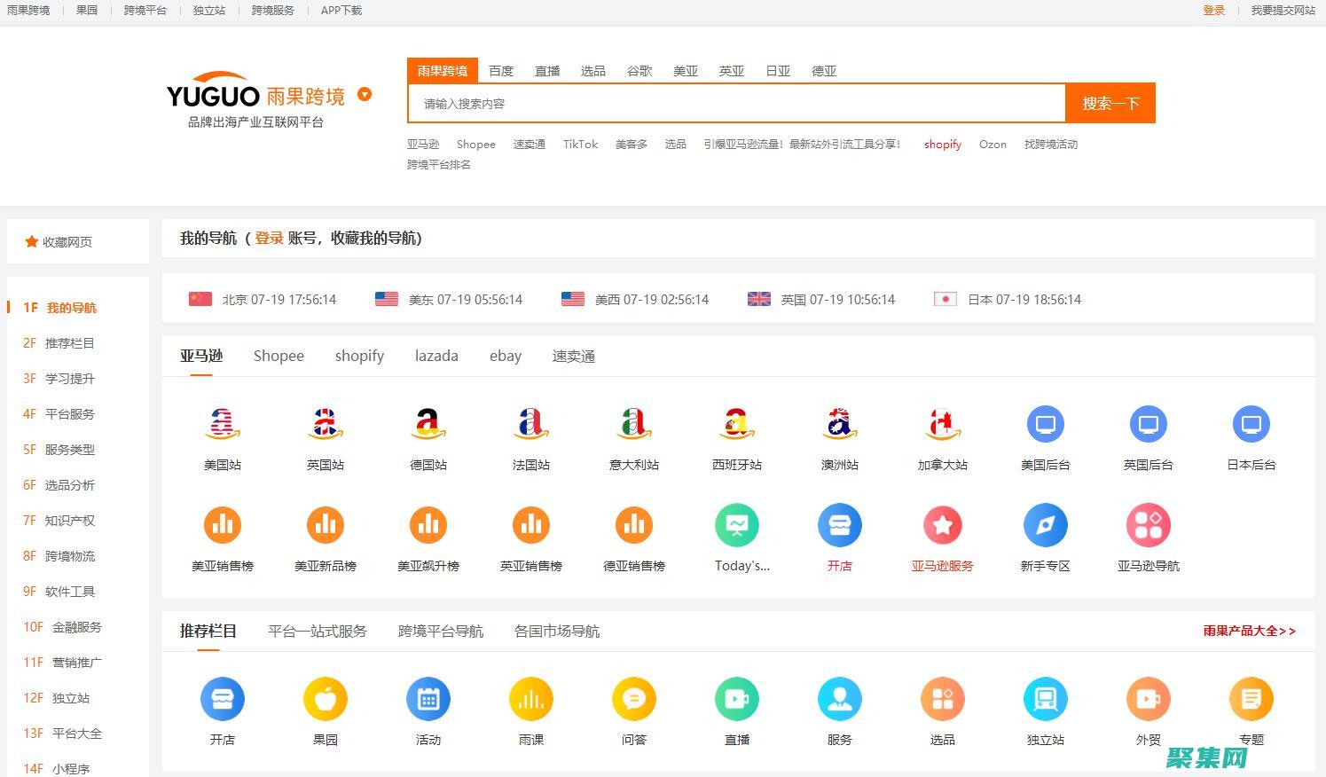Open the 美国站 Amazon US site icon
Image resolution: width=1326 pixels, height=777 pixels.
pyautogui.click(x=222, y=424)
